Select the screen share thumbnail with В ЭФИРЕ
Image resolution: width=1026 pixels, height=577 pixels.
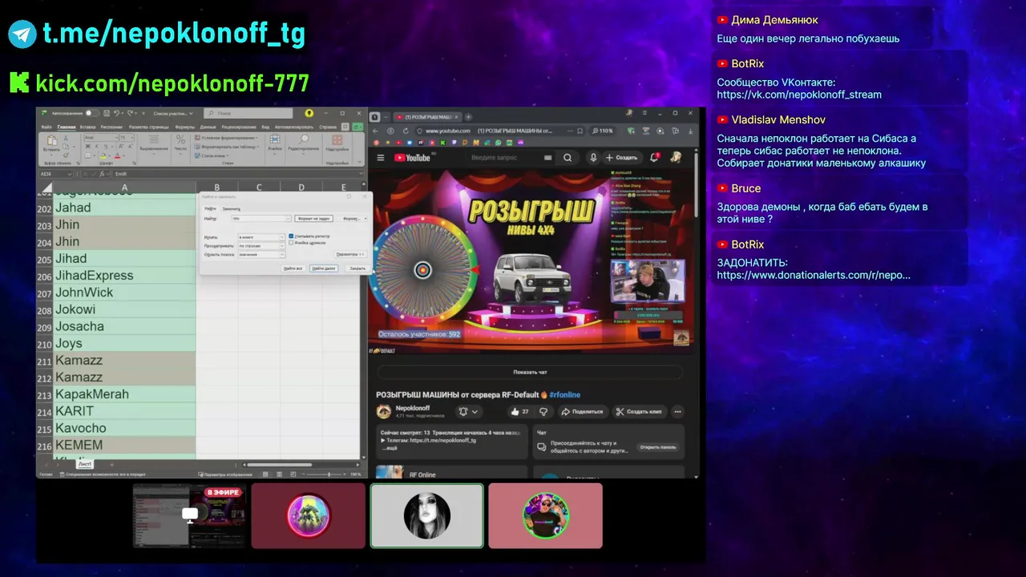click(x=190, y=515)
